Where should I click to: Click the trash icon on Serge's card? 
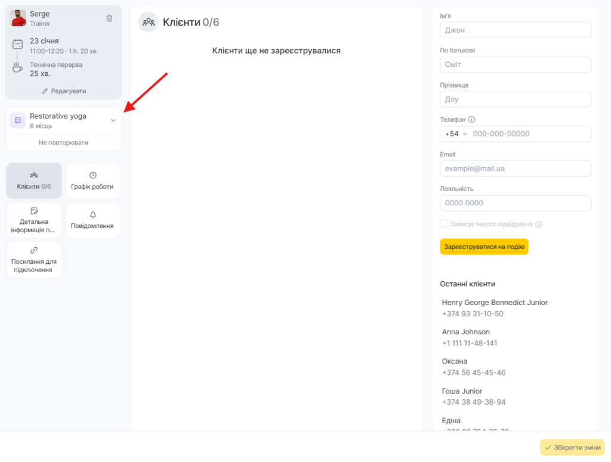pyautogui.click(x=109, y=19)
